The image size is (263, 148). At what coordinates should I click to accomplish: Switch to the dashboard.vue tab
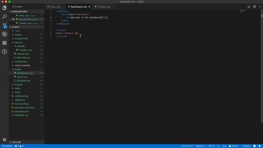coord(78,7)
